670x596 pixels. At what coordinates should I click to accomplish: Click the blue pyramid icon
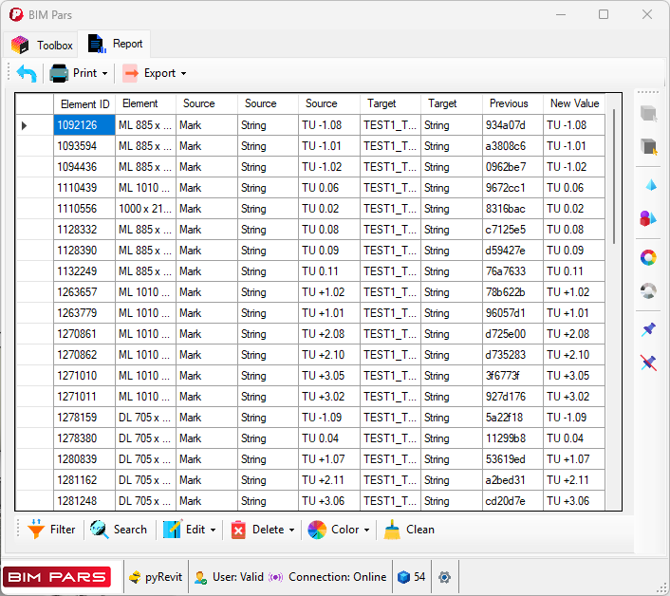(651, 185)
